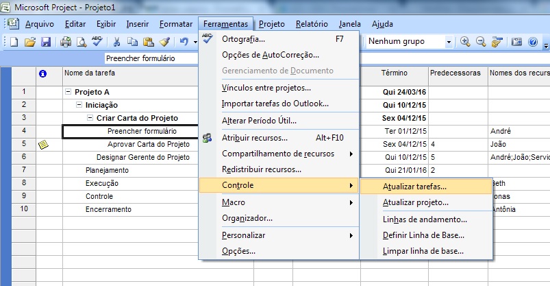550x286 pixels.
Task: Zoom in with the plus magnifier icon
Action: pos(465,42)
